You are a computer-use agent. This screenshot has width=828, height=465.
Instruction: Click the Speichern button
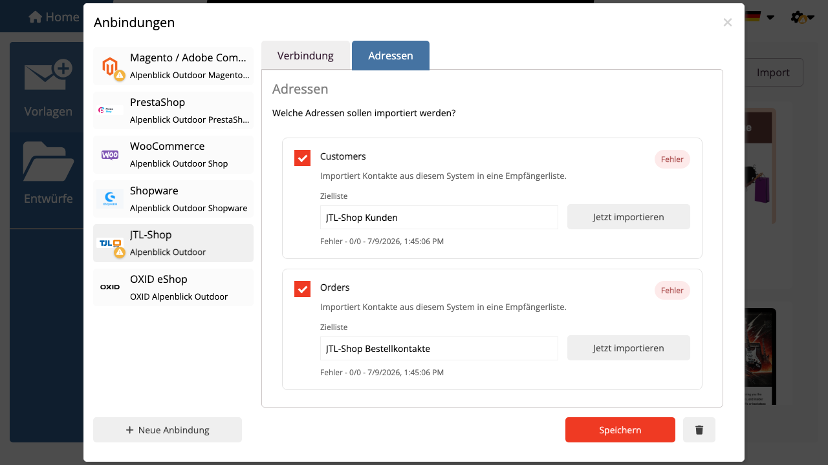click(620, 430)
